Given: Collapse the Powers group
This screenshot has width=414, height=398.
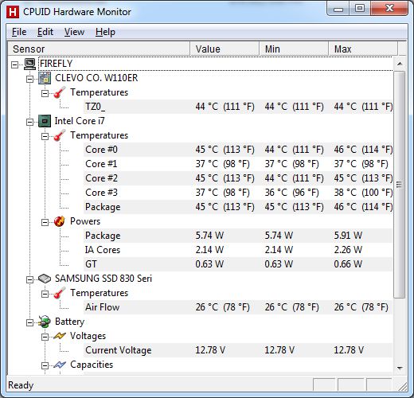Looking at the screenshot, I should pyautogui.click(x=45, y=222).
